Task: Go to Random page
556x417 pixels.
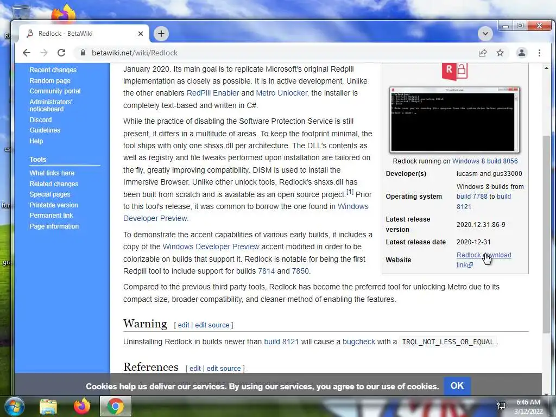Action: click(x=50, y=81)
